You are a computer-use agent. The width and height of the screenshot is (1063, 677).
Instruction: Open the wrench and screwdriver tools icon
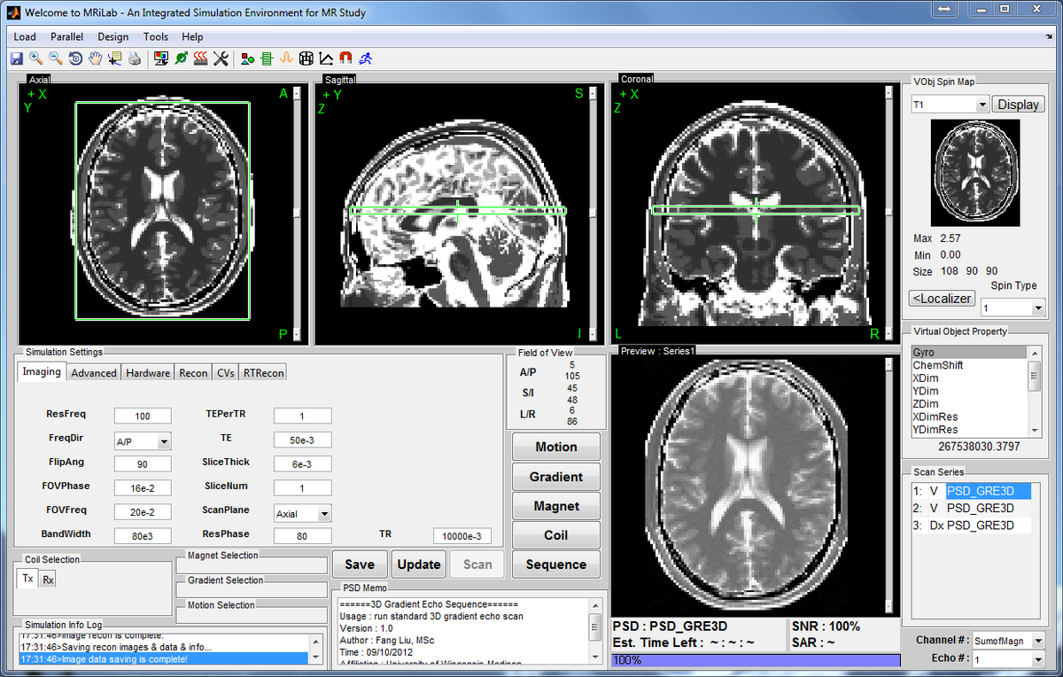(221, 58)
